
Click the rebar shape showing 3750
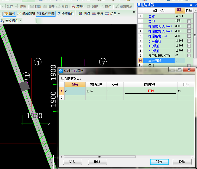[x=150, y=91]
